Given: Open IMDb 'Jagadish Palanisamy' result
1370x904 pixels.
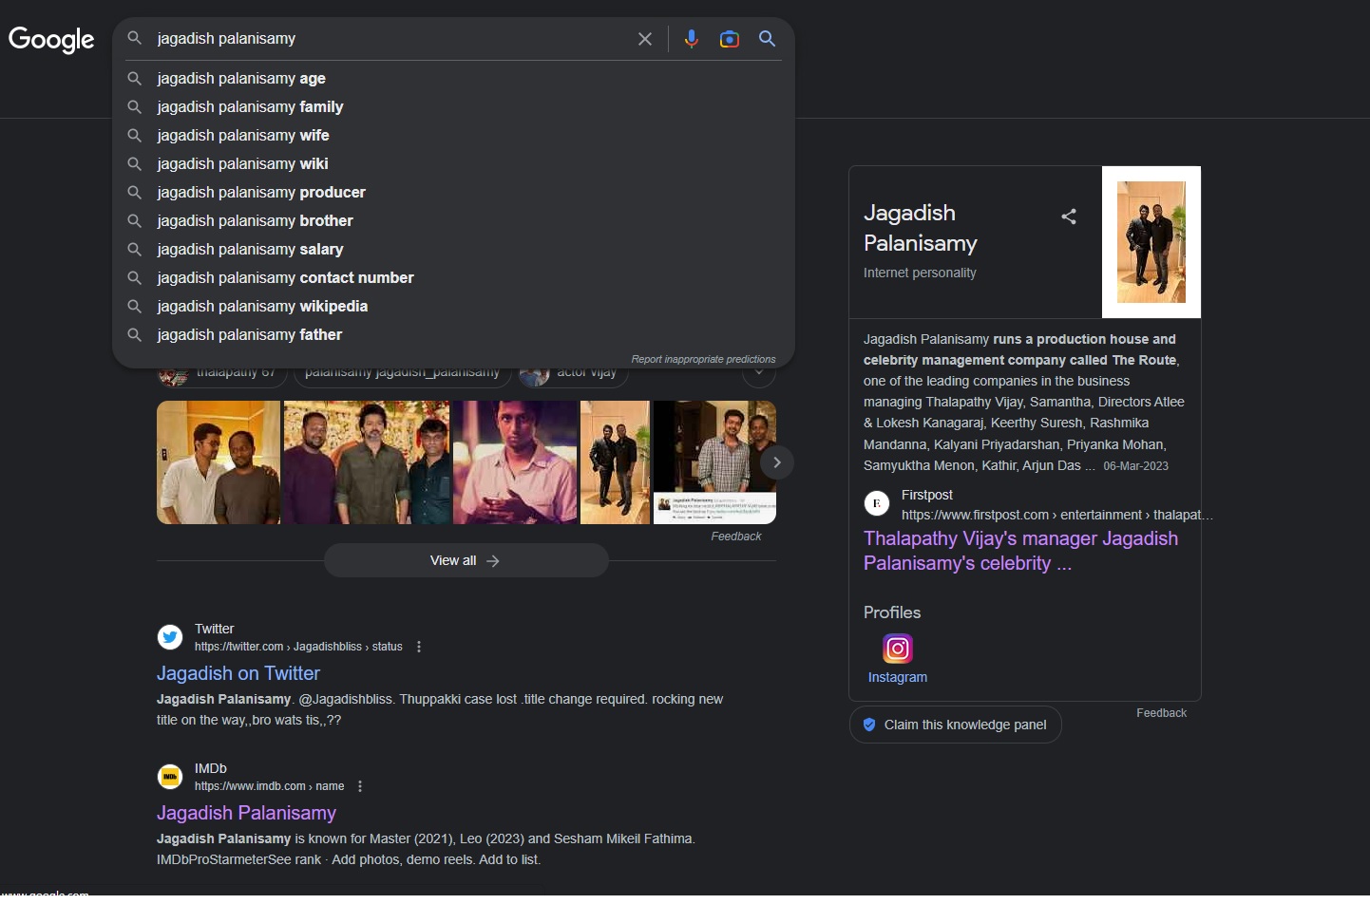Looking at the screenshot, I should point(246,813).
